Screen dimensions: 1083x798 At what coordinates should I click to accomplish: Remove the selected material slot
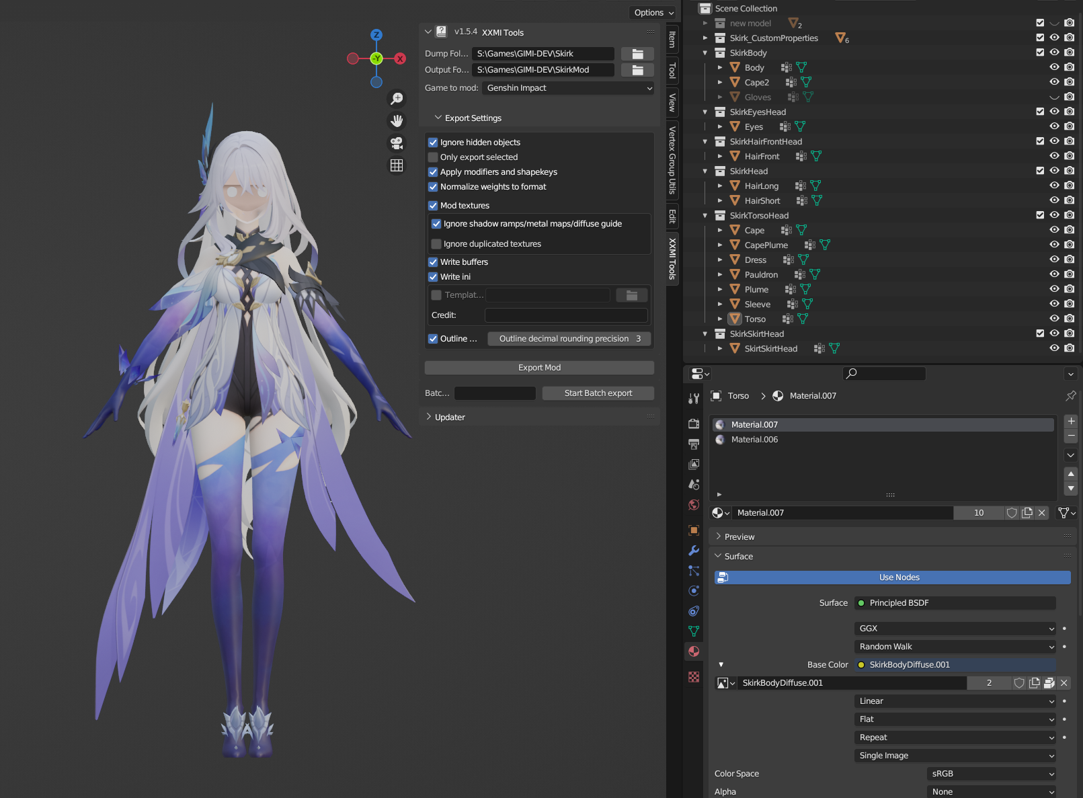point(1071,436)
